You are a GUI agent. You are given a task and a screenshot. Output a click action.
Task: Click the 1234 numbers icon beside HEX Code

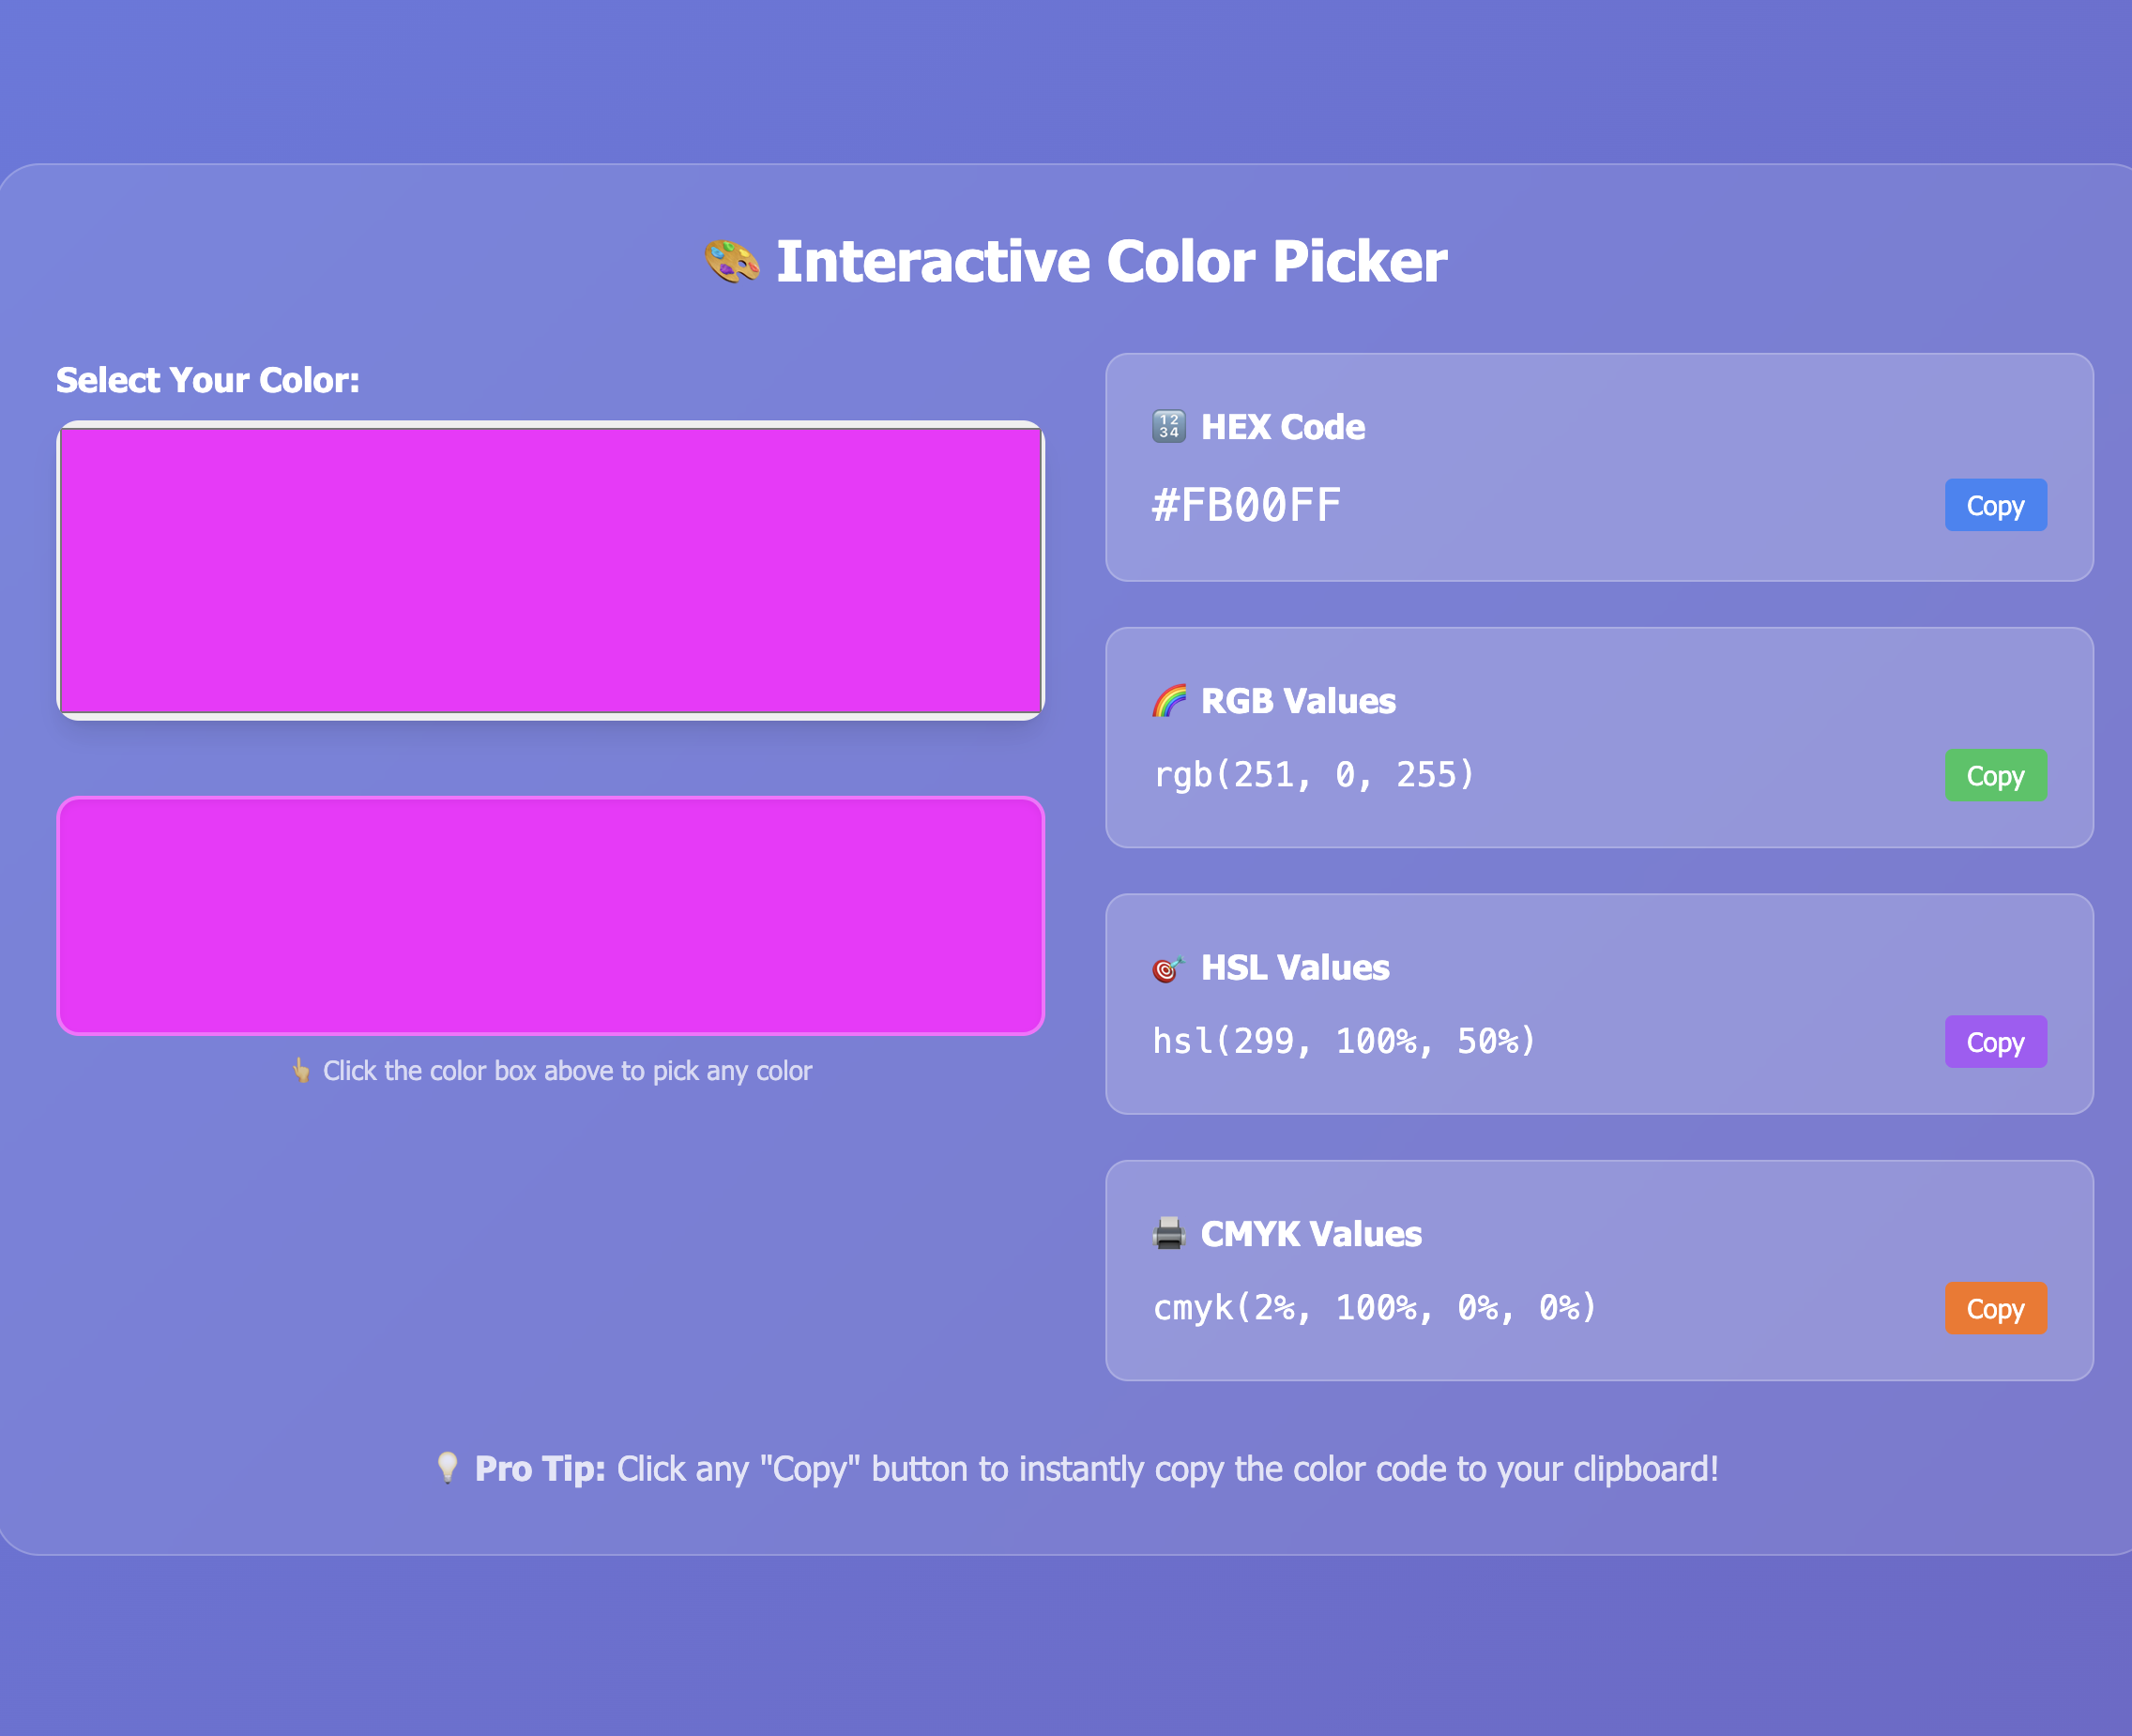coord(1168,426)
